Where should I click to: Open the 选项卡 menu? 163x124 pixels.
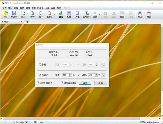coord(40,8)
